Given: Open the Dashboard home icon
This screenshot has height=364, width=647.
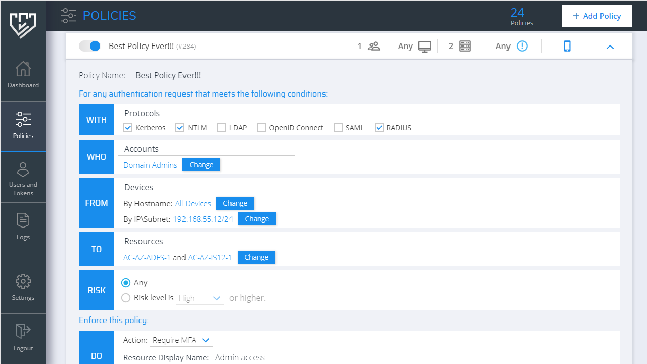Looking at the screenshot, I should tap(23, 69).
